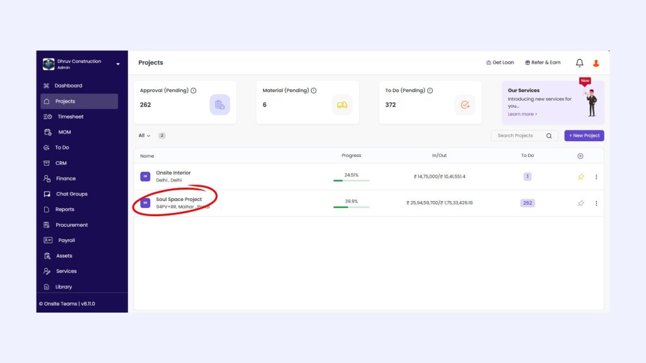Click the notification bell icon
646x363 pixels.
tap(579, 63)
